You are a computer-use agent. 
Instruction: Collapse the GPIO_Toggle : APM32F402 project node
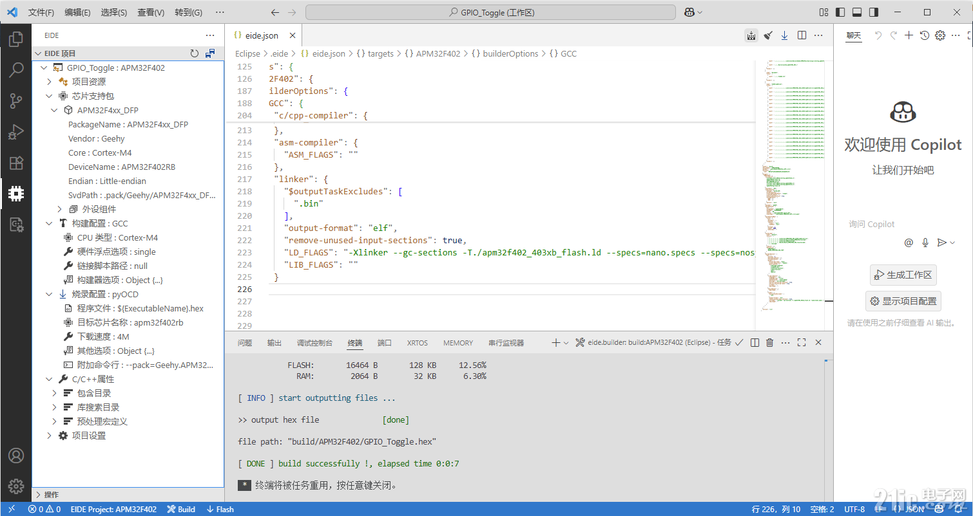[x=44, y=68]
